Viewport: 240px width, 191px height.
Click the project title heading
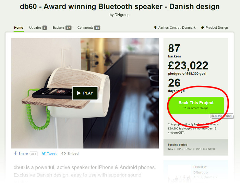pos(120,6)
